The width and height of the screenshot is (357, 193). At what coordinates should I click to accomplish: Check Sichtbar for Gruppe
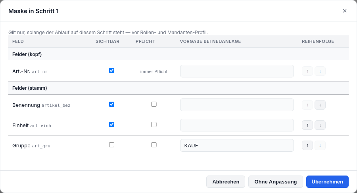coord(111,145)
